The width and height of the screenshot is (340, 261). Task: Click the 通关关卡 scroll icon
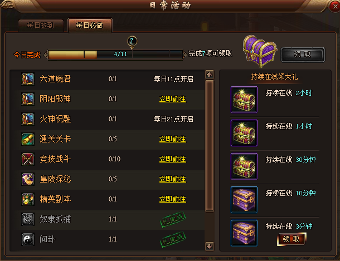[x=28, y=139]
